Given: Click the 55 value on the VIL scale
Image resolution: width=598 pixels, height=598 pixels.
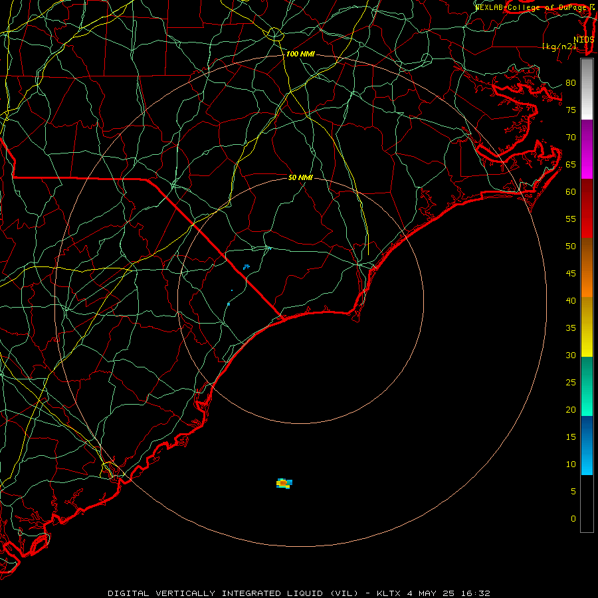Looking at the screenshot, I should 571,219.
